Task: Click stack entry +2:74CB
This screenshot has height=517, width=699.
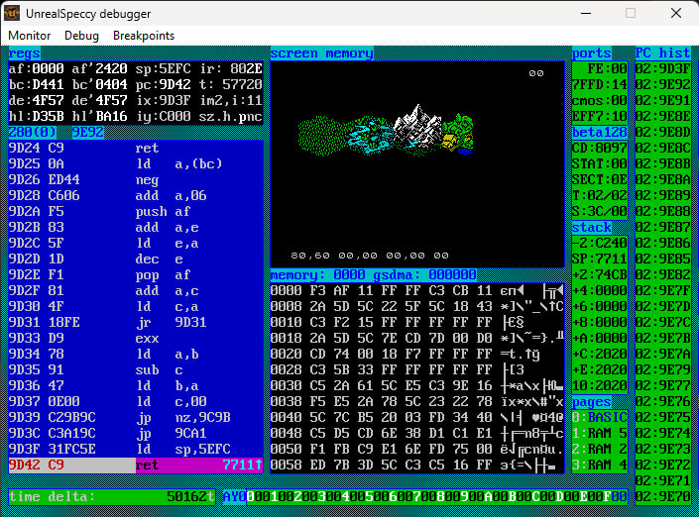Action: point(600,275)
